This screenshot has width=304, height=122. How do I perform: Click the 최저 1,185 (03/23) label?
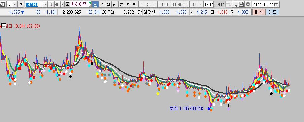[x=187, y=109]
